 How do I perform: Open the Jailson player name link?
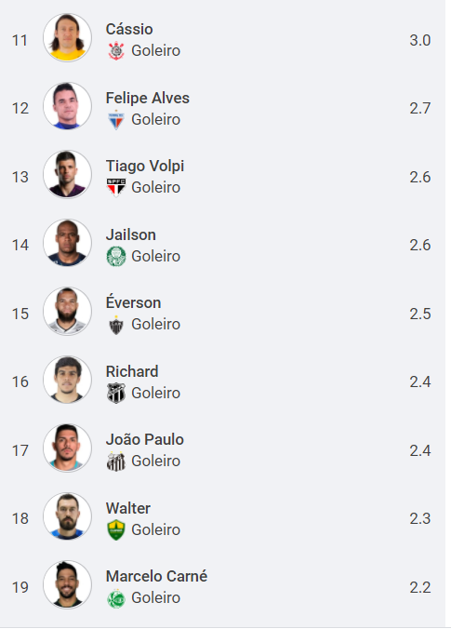[131, 234]
